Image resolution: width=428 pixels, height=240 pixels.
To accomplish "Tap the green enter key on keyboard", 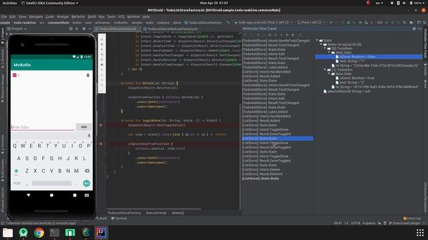I will [86, 183].
